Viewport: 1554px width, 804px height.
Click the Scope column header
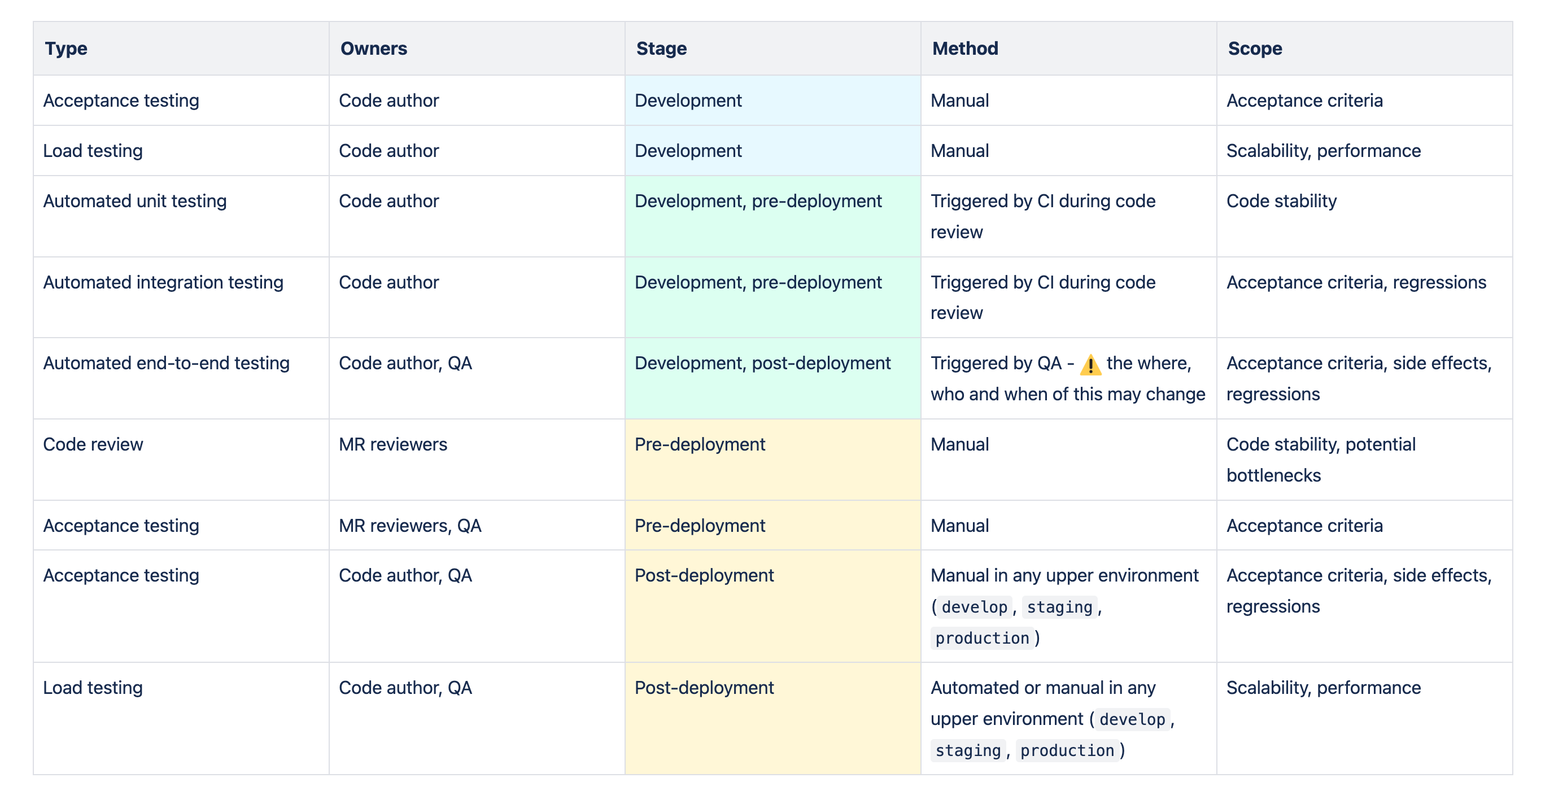1255,48
